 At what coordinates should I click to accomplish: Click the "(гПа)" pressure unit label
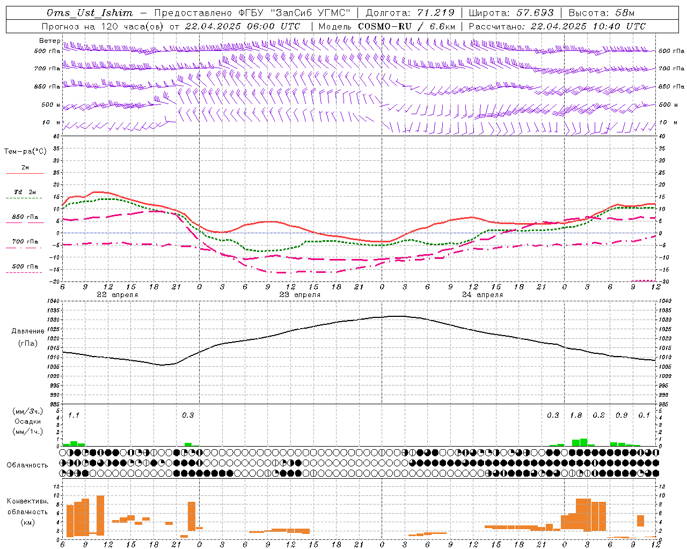tap(28, 344)
